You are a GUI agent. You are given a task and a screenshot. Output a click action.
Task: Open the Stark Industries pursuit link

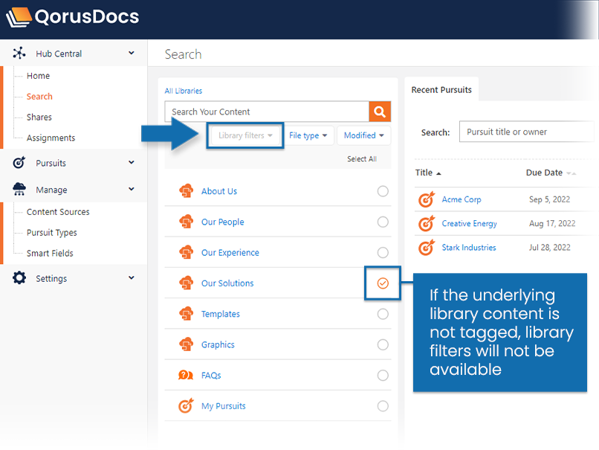coord(469,248)
